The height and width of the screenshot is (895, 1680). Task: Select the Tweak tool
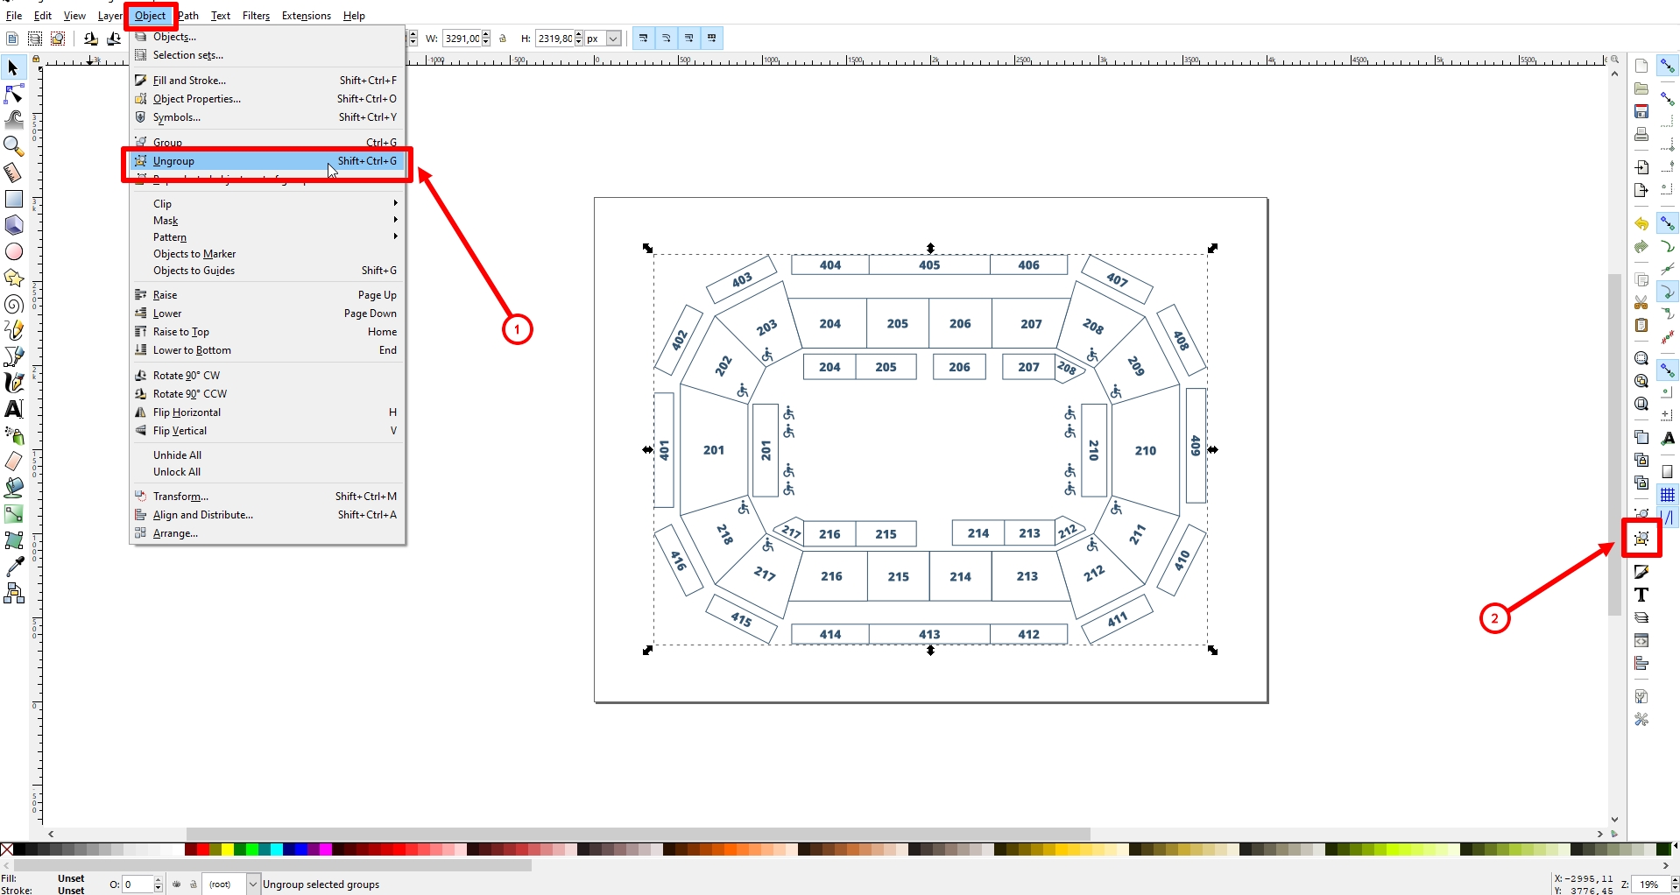[x=13, y=120]
